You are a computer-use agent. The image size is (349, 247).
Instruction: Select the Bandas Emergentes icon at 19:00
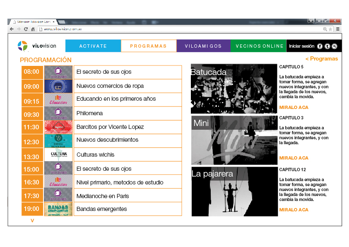point(58,209)
